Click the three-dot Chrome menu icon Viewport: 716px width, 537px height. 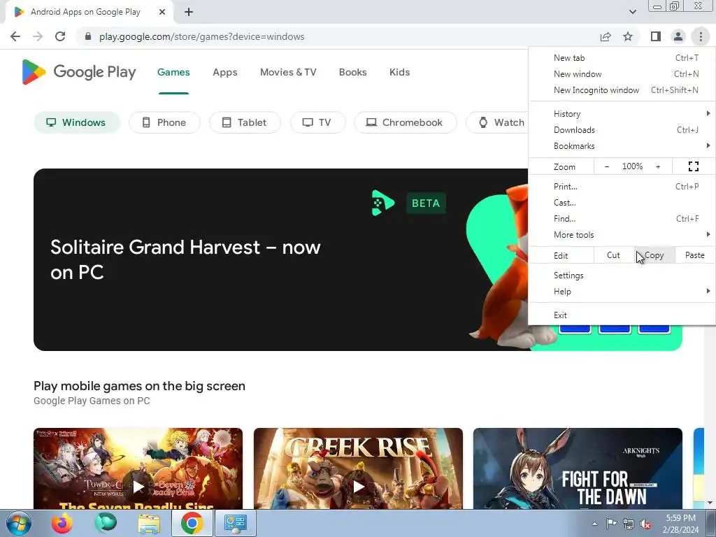click(701, 36)
